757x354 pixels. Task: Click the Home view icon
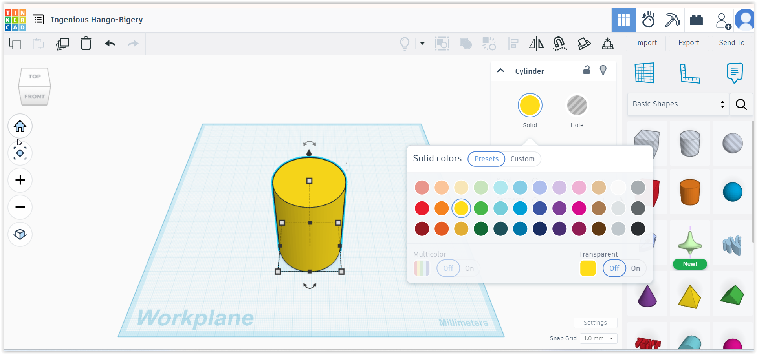20,126
